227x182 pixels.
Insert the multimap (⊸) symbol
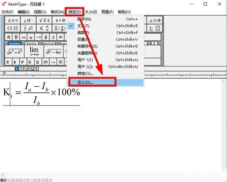tap(53, 62)
